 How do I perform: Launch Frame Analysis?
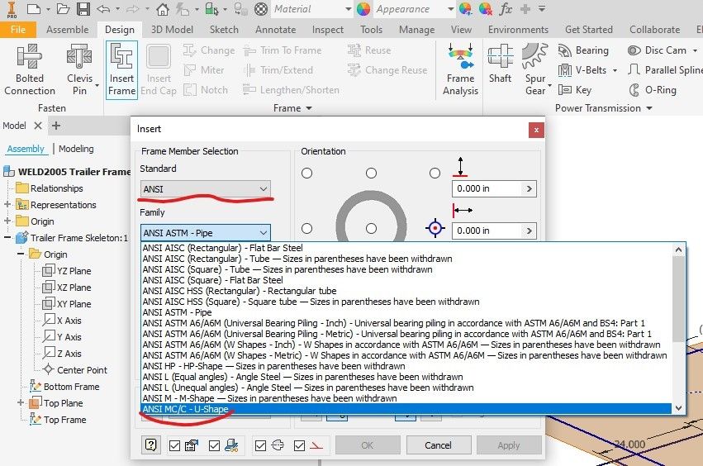click(x=460, y=69)
